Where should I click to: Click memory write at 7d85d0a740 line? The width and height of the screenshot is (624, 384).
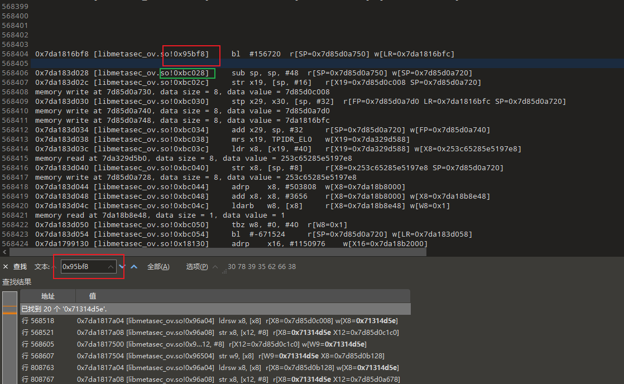(183, 111)
